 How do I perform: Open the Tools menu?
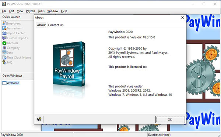tap(41, 11)
